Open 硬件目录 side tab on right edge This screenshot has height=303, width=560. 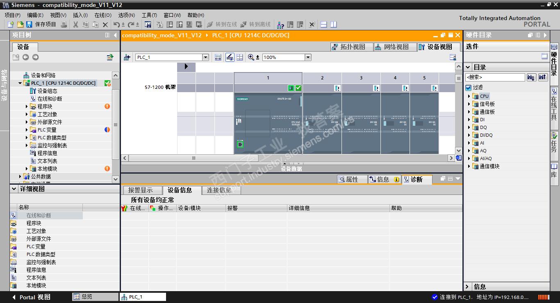(554, 60)
